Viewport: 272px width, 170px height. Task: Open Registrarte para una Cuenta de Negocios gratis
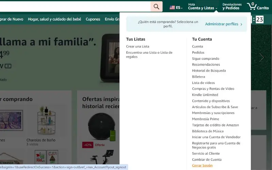216,145
